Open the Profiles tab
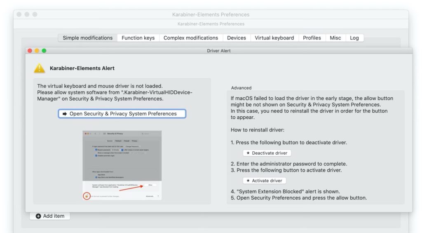Screen dimensions: 422x233 pyautogui.click(x=312, y=38)
